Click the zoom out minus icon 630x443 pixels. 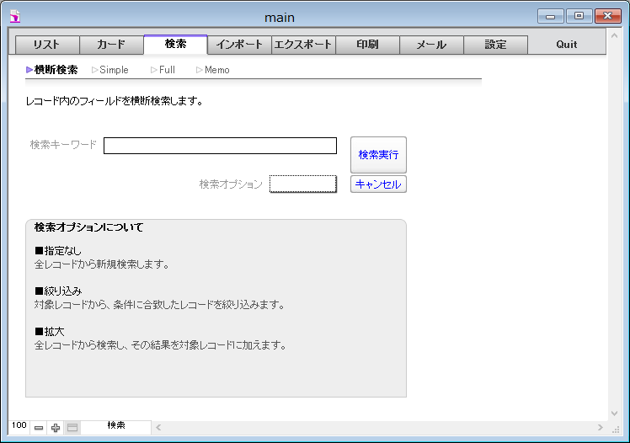click(39, 428)
